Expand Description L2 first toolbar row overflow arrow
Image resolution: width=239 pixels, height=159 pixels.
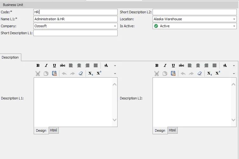pyautogui.click(x=234, y=66)
